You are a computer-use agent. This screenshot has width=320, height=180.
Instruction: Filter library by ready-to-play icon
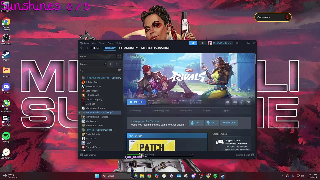tap(120, 64)
